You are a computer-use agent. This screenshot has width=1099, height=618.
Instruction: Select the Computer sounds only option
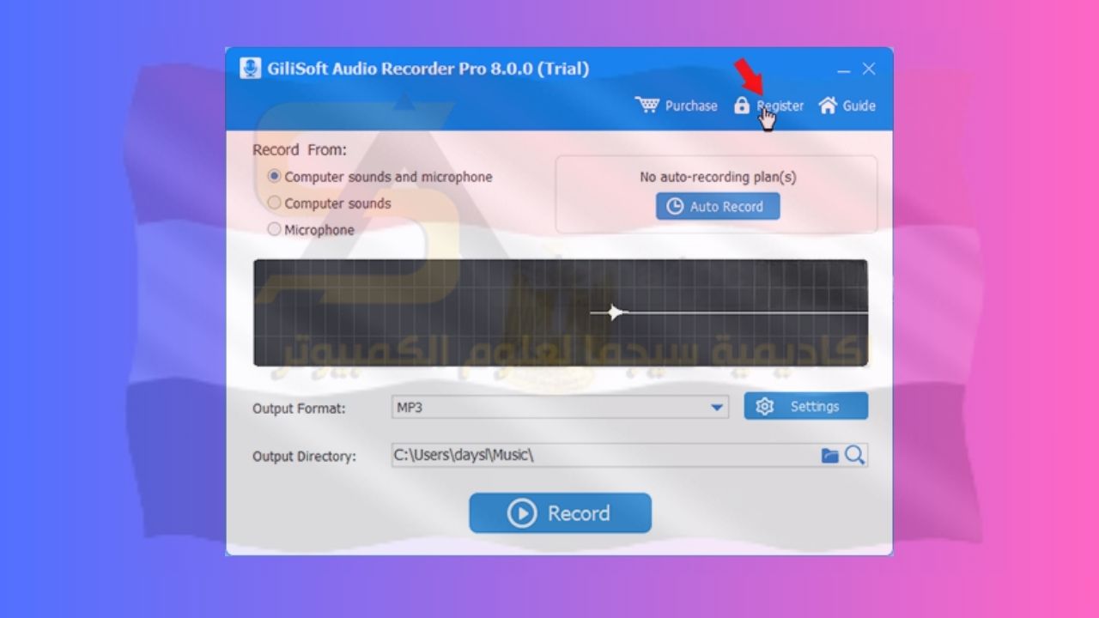330,203
